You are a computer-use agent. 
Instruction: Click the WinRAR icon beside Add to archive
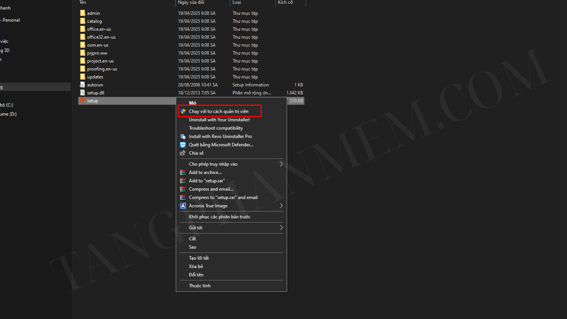[x=183, y=172]
